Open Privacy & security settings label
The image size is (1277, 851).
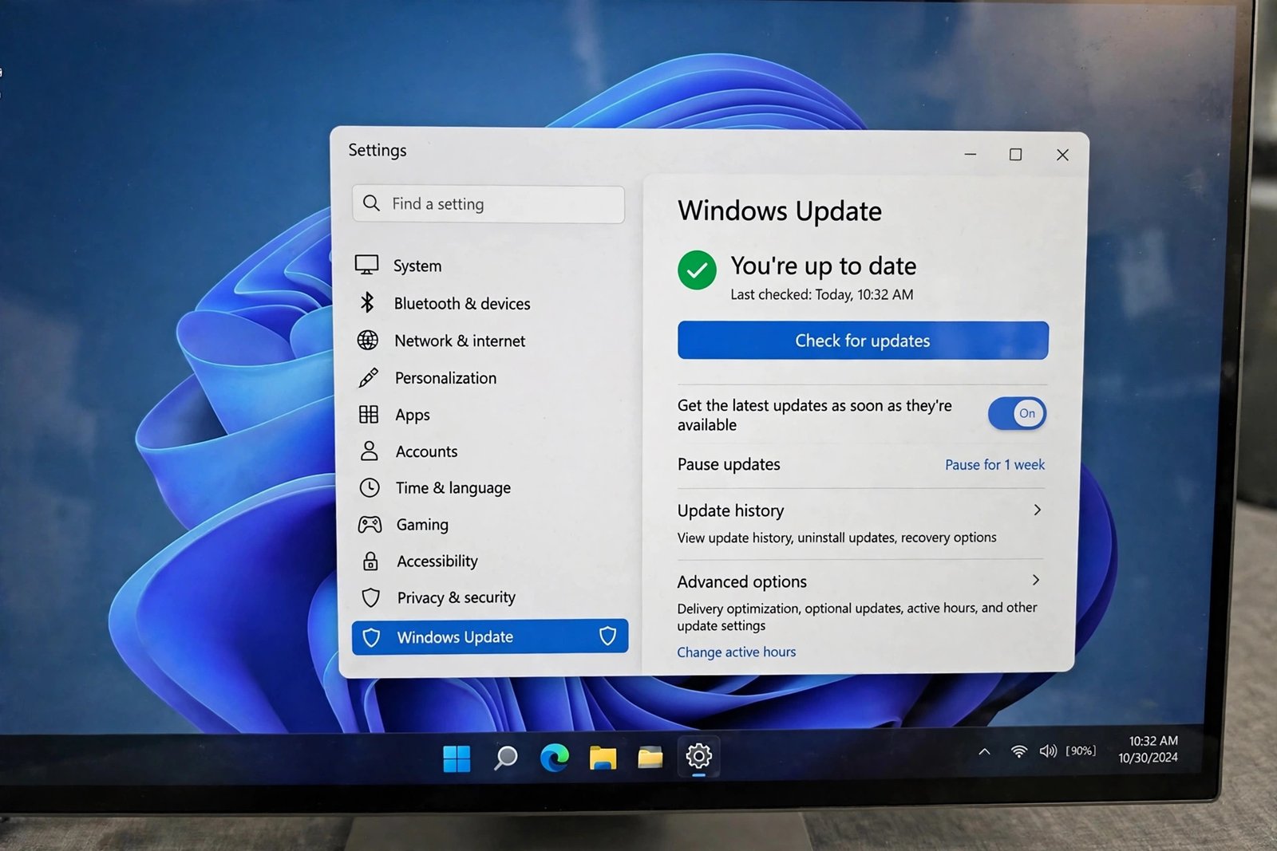tap(457, 597)
